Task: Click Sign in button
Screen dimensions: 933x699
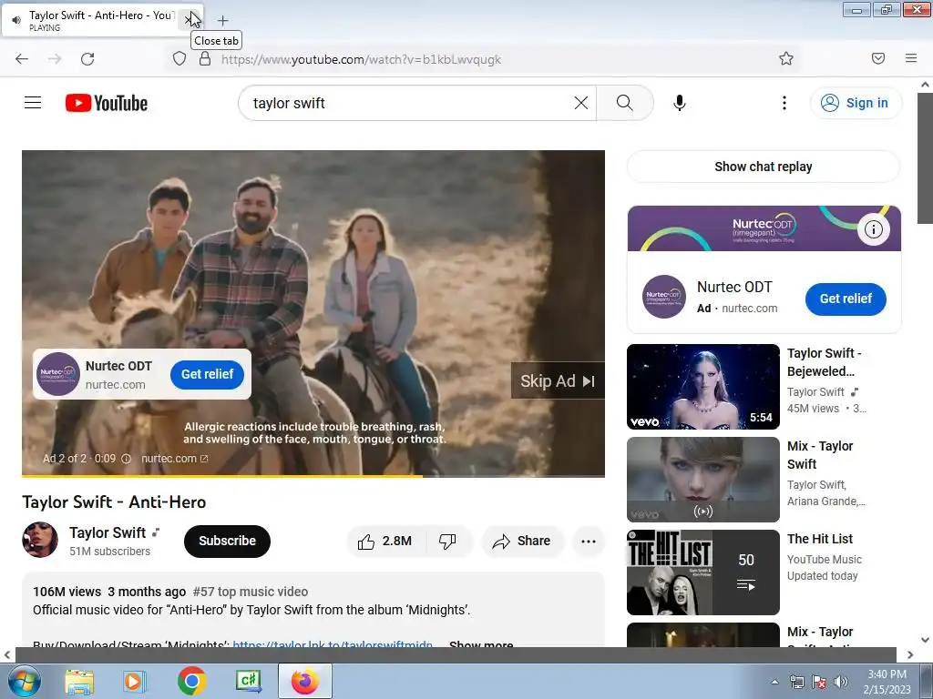Action: 856,103
